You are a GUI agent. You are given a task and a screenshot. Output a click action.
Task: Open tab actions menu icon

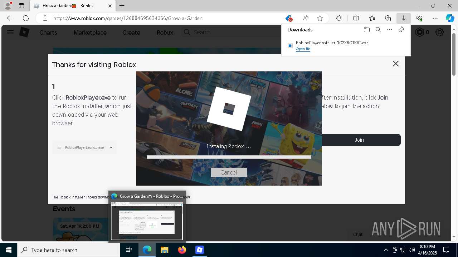pyautogui.click(x=21, y=6)
